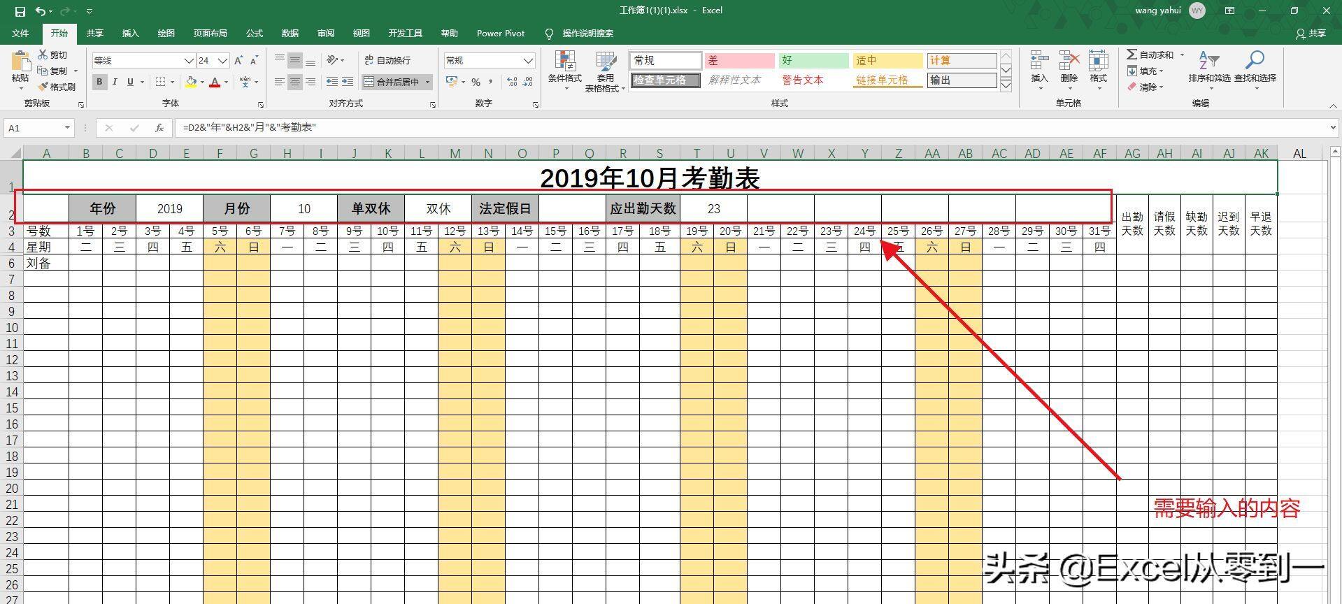Toggle vertical middle alignment
The width and height of the screenshot is (1342, 604).
[295, 61]
